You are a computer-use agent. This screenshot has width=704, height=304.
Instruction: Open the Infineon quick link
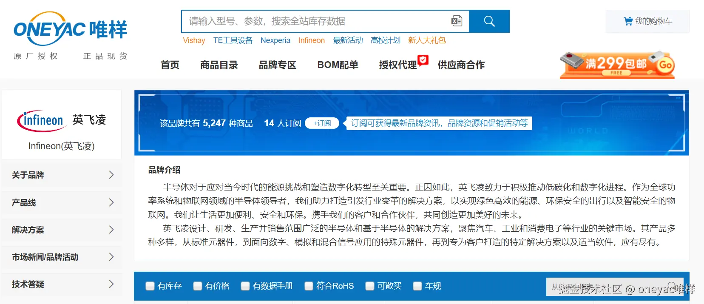[311, 40]
